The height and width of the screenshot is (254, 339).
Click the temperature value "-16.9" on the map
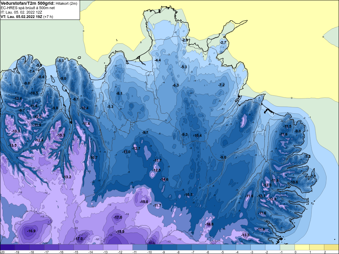31,231
